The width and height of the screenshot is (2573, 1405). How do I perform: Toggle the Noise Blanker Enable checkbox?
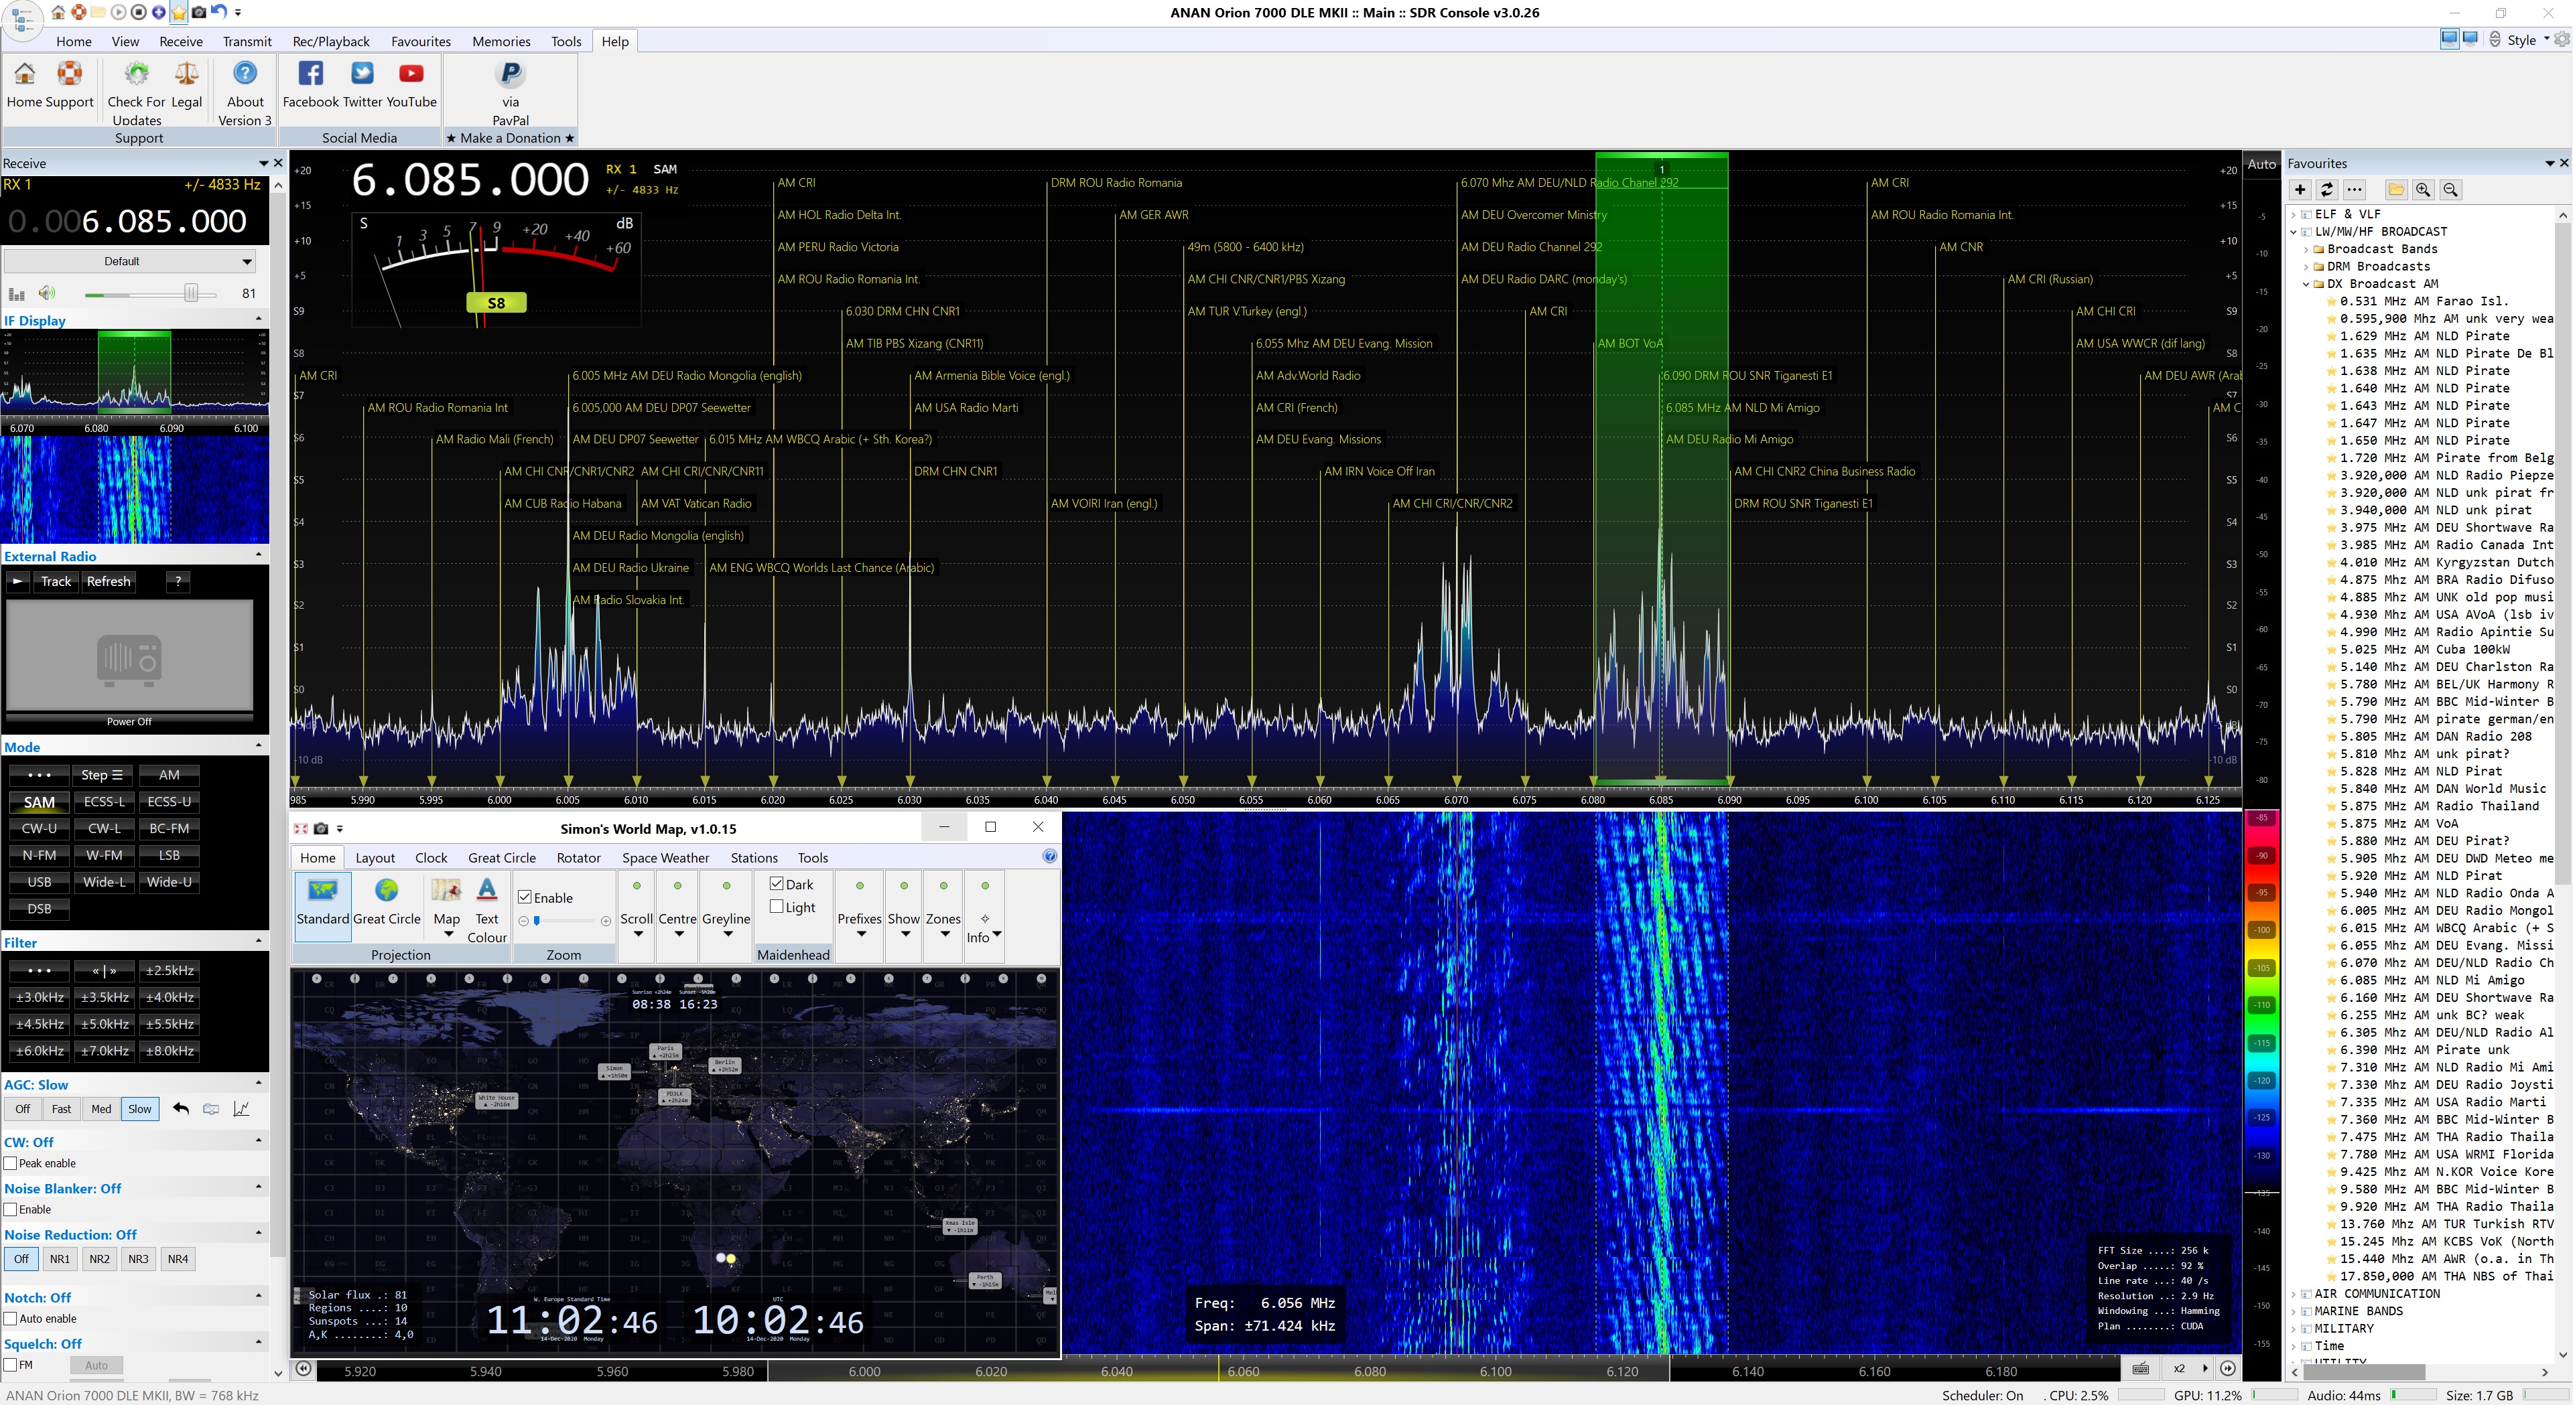point(11,1209)
